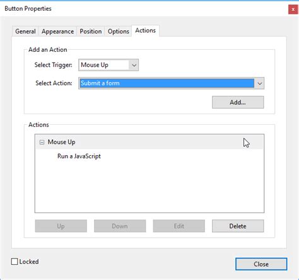299x280 pixels.
Task: Click the disabled Edit button
Action: pyautogui.click(x=179, y=226)
